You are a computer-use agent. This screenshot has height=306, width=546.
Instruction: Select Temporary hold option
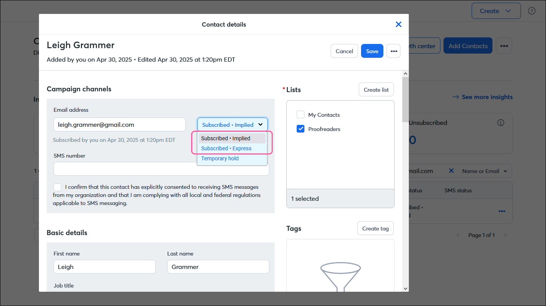[x=232, y=158]
